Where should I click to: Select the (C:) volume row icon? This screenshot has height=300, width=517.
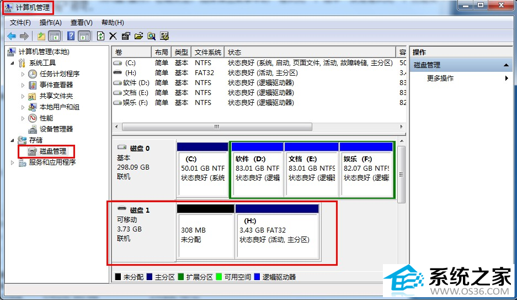coord(118,62)
